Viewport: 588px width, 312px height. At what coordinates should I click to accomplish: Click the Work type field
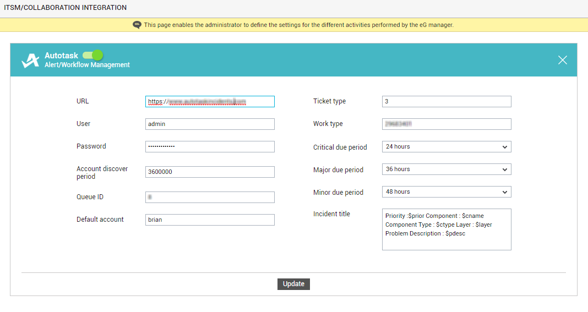click(447, 124)
